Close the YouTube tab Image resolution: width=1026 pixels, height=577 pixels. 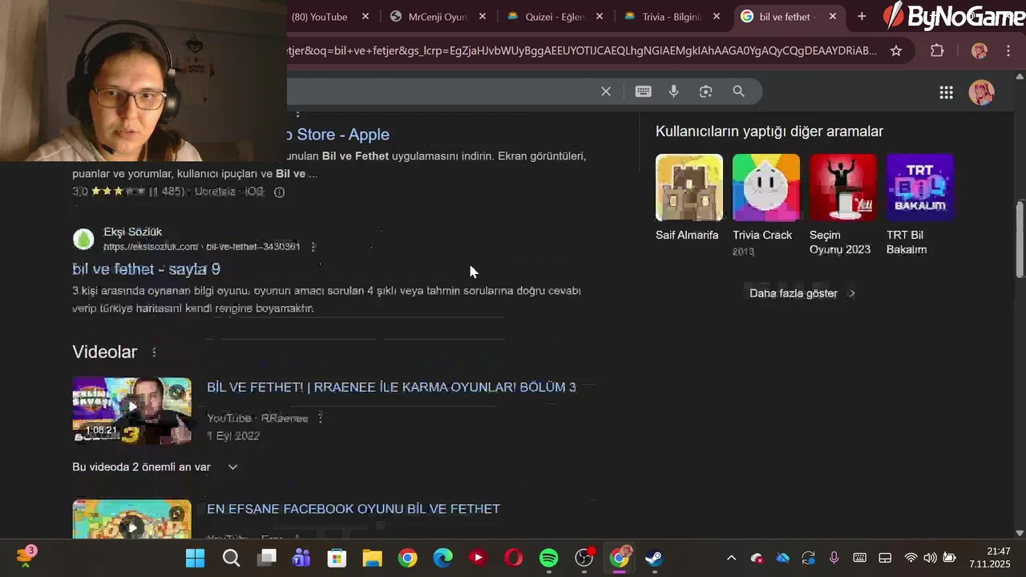point(366,16)
